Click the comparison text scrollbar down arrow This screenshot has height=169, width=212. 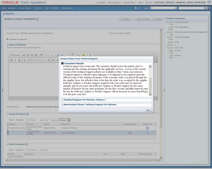pos(150,94)
